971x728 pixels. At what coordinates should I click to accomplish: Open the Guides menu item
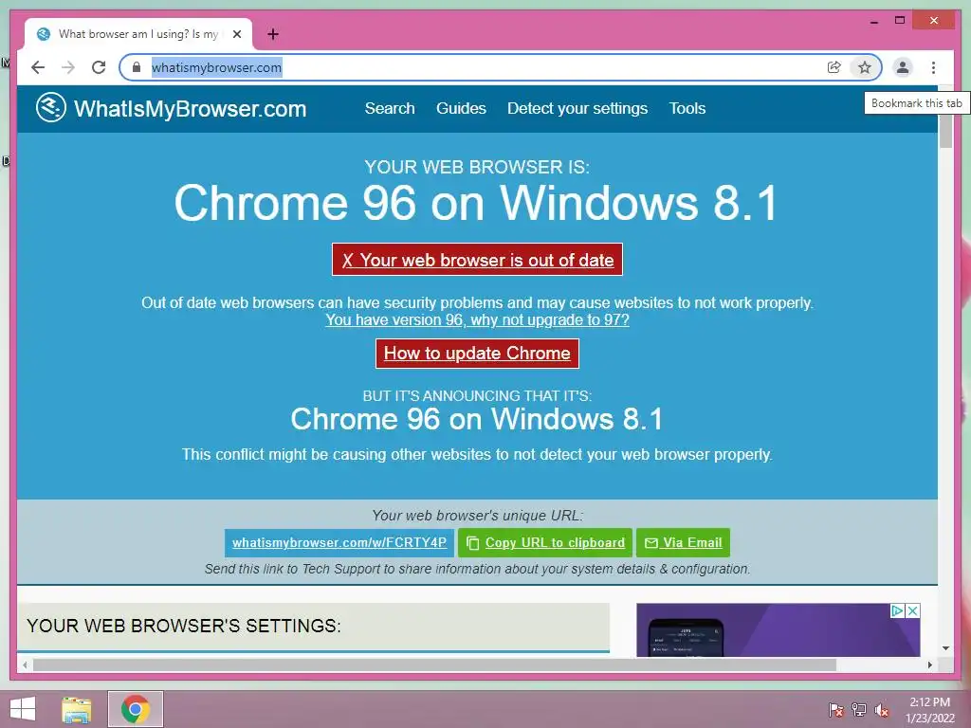tap(461, 108)
